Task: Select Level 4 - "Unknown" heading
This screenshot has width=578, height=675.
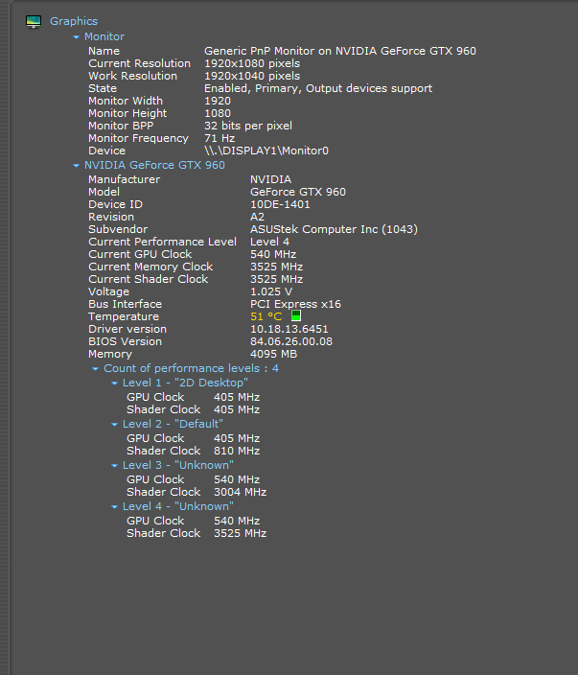Action: tap(178, 506)
